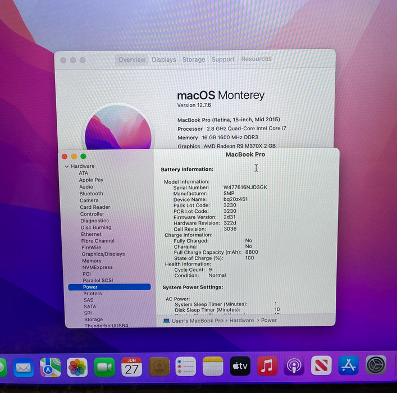
Task: Collapse the Hardware section in the sidebar
Action: tap(67, 166)
